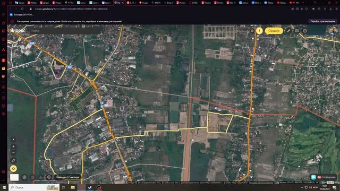340x191 pixels.
Task: Open the notification center icon in system tray
Action: point(334,187)
